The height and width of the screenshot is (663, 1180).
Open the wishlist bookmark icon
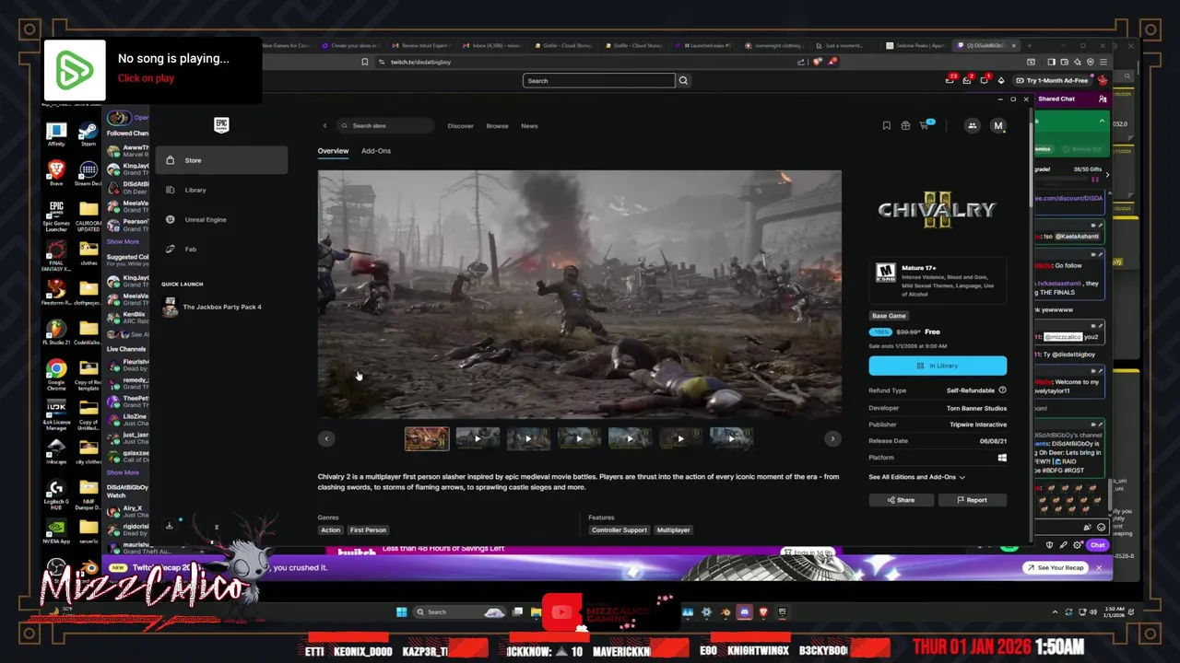(887, 125)
